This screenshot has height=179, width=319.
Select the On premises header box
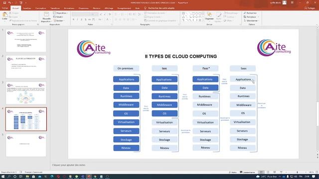(x=126, y=69)
